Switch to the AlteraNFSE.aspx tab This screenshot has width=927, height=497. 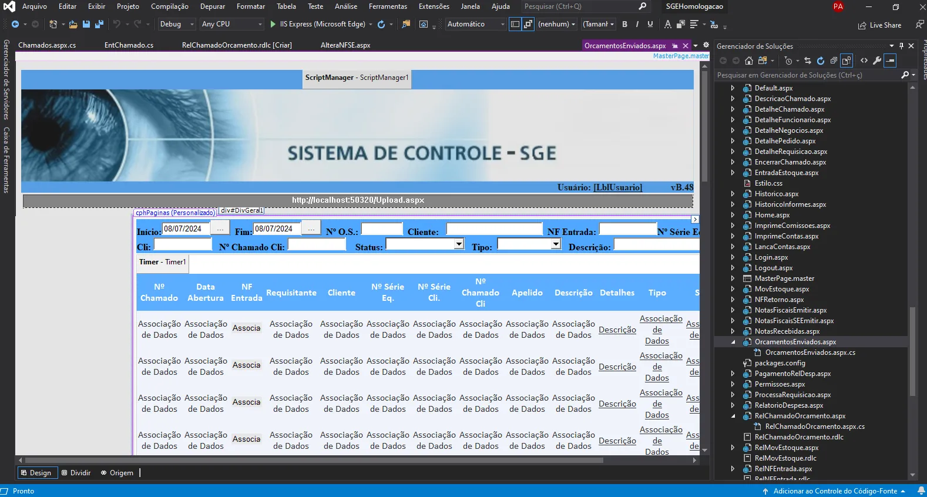pyautogui.click(x=345, y=45)
